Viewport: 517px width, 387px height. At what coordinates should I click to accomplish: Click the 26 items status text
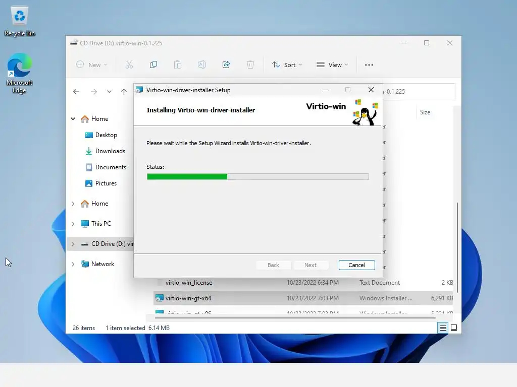pyautogui.click(x=84, y=328)
